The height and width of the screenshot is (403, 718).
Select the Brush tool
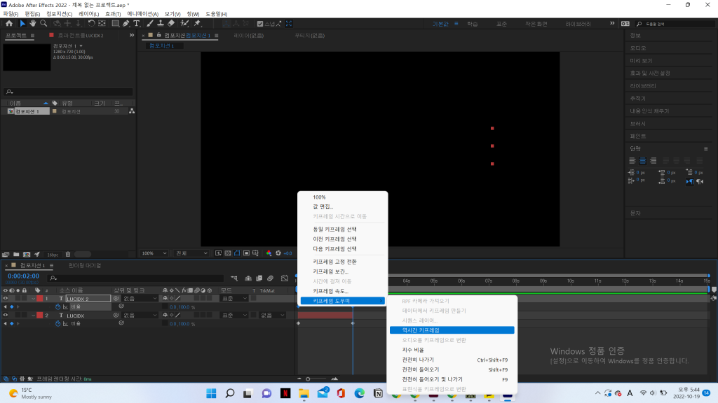[150, 23]
